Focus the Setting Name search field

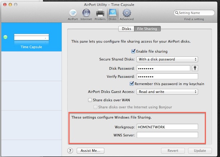pos(194,13)
